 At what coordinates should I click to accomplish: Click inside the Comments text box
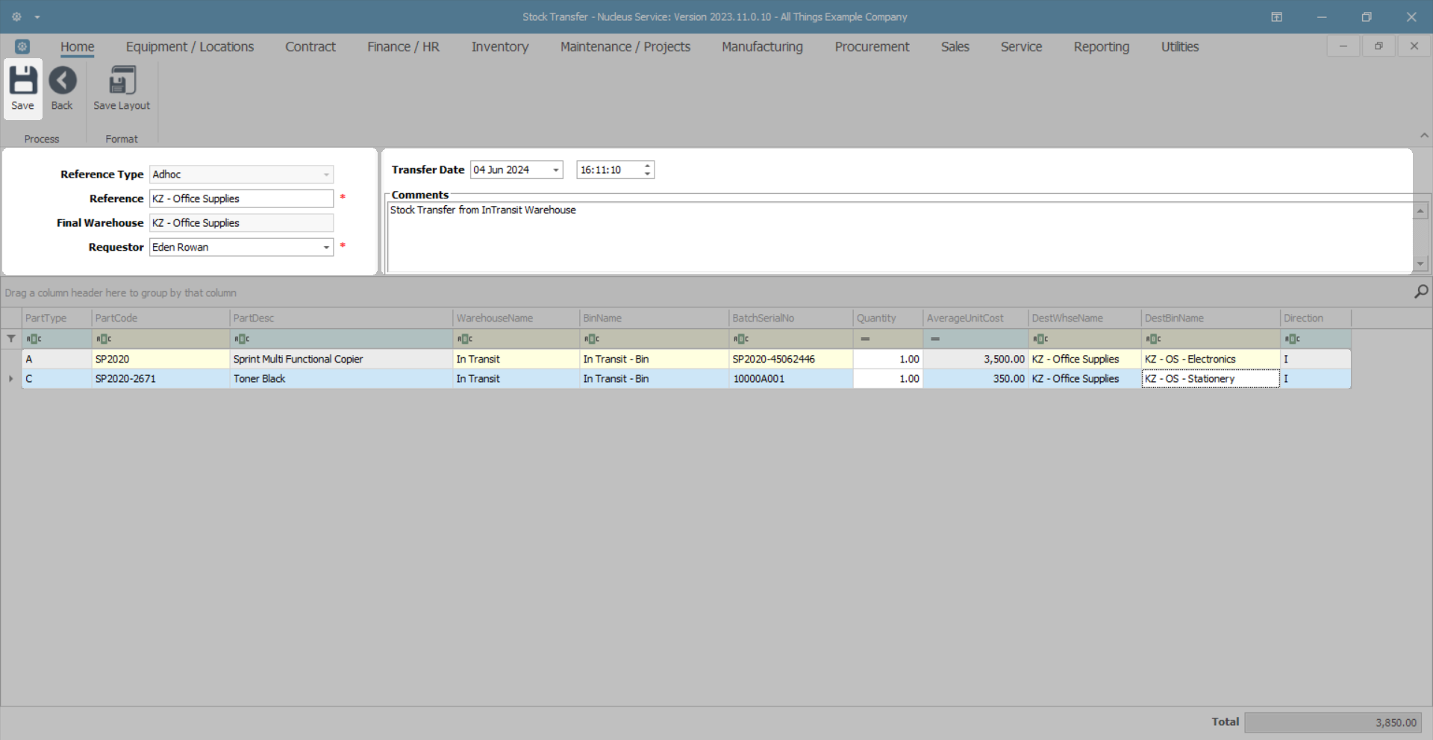click(x=900, y=236)
